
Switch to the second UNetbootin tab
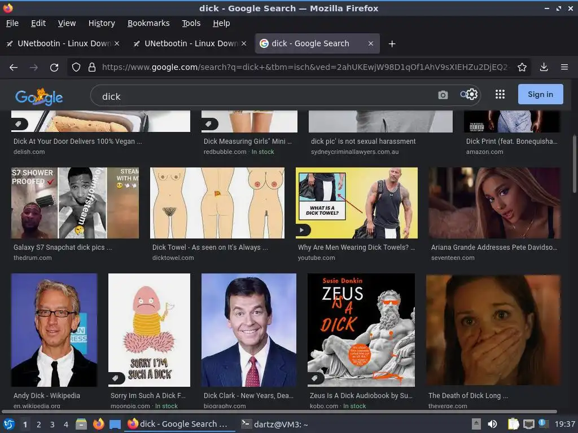tap(190, 43)
